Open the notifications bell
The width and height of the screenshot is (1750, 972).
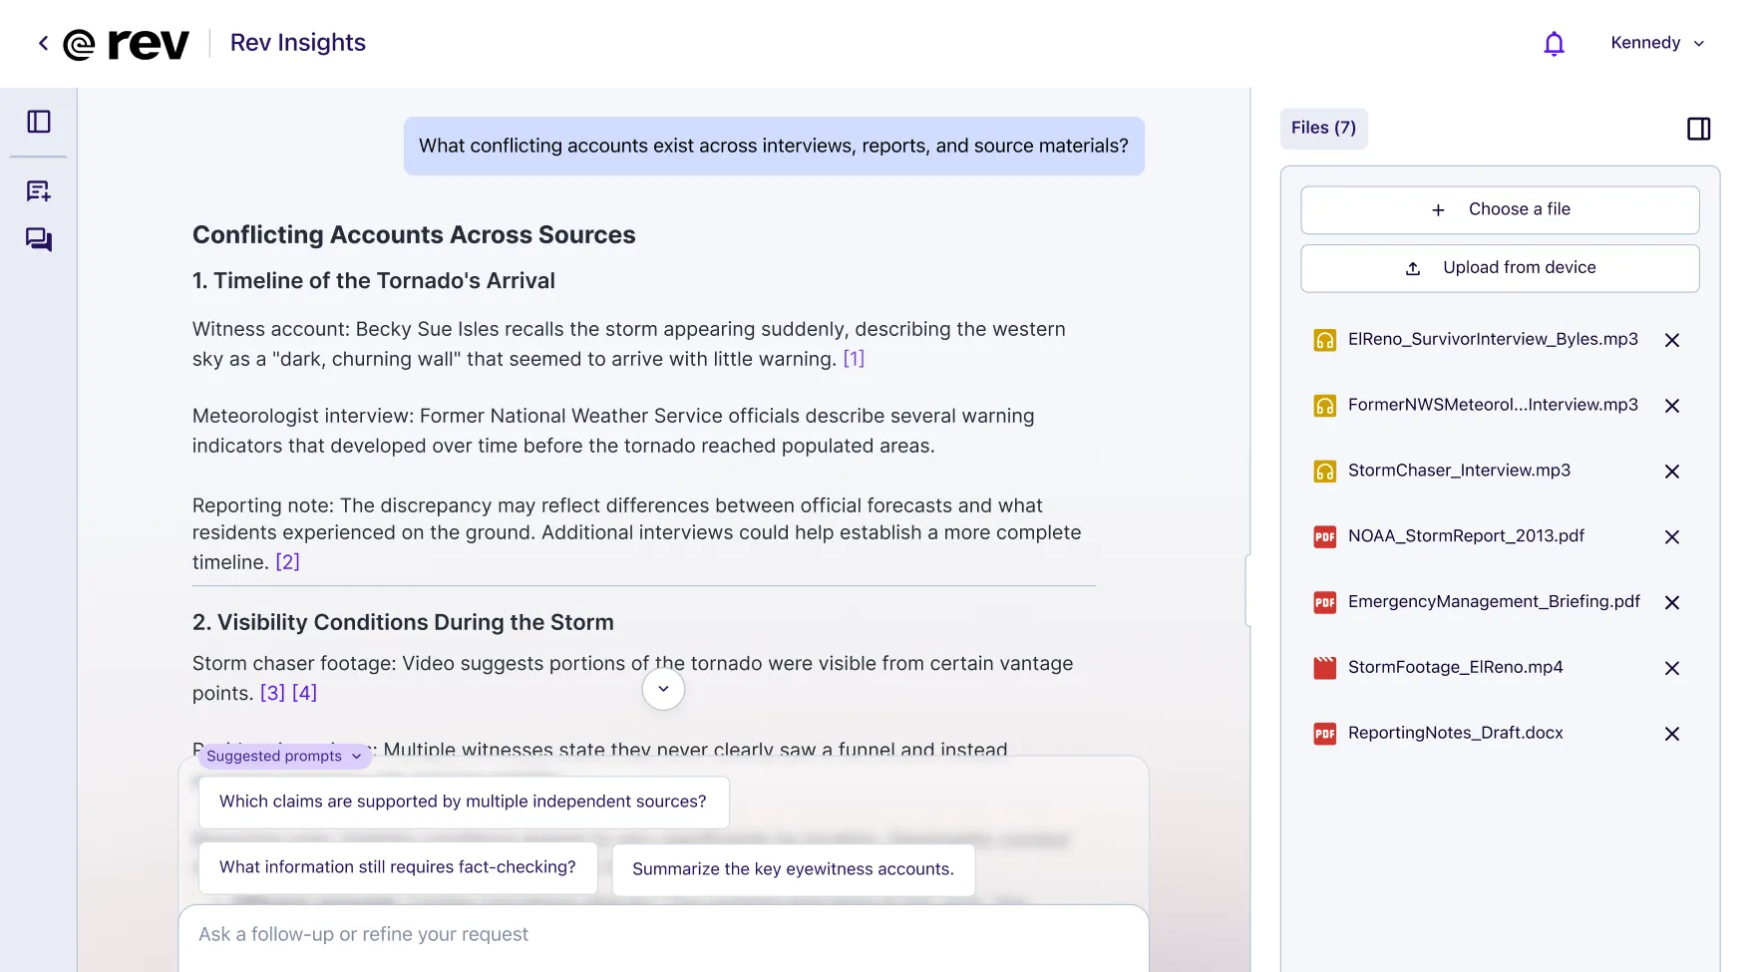1554,43
